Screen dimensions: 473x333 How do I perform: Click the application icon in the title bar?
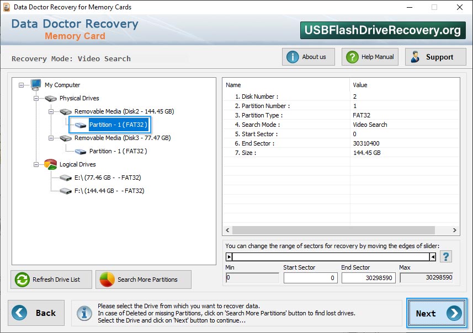click(6, 7)
